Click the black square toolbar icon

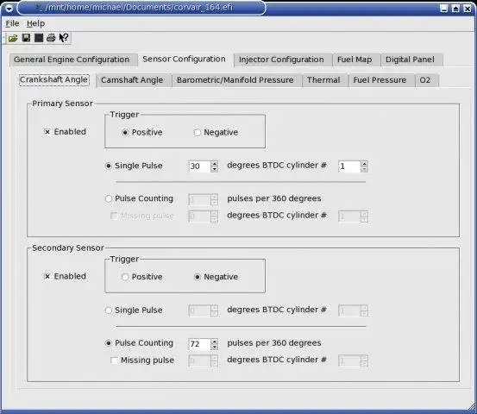(x=39, y=38)
